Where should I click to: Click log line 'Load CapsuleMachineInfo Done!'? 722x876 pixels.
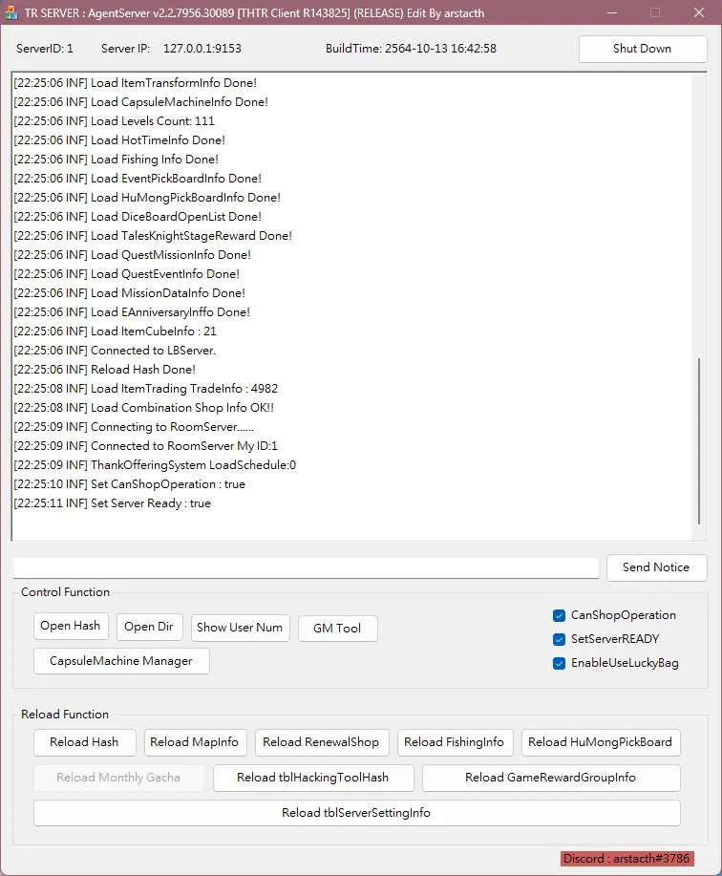[140, 102]
